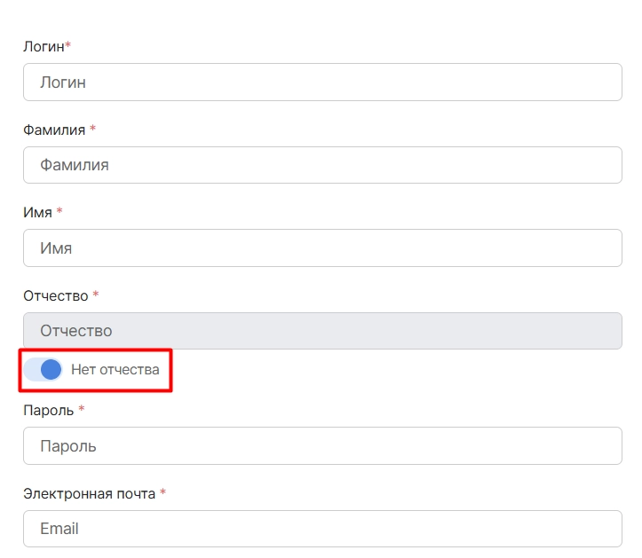Image resolution: width=642 pixels, height=558 pixels.
Task: Click the greyed-out Отчество field
Action: point(322,331)
